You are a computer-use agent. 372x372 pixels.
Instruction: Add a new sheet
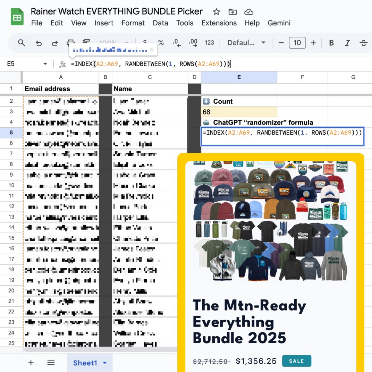tap(31, 363)
